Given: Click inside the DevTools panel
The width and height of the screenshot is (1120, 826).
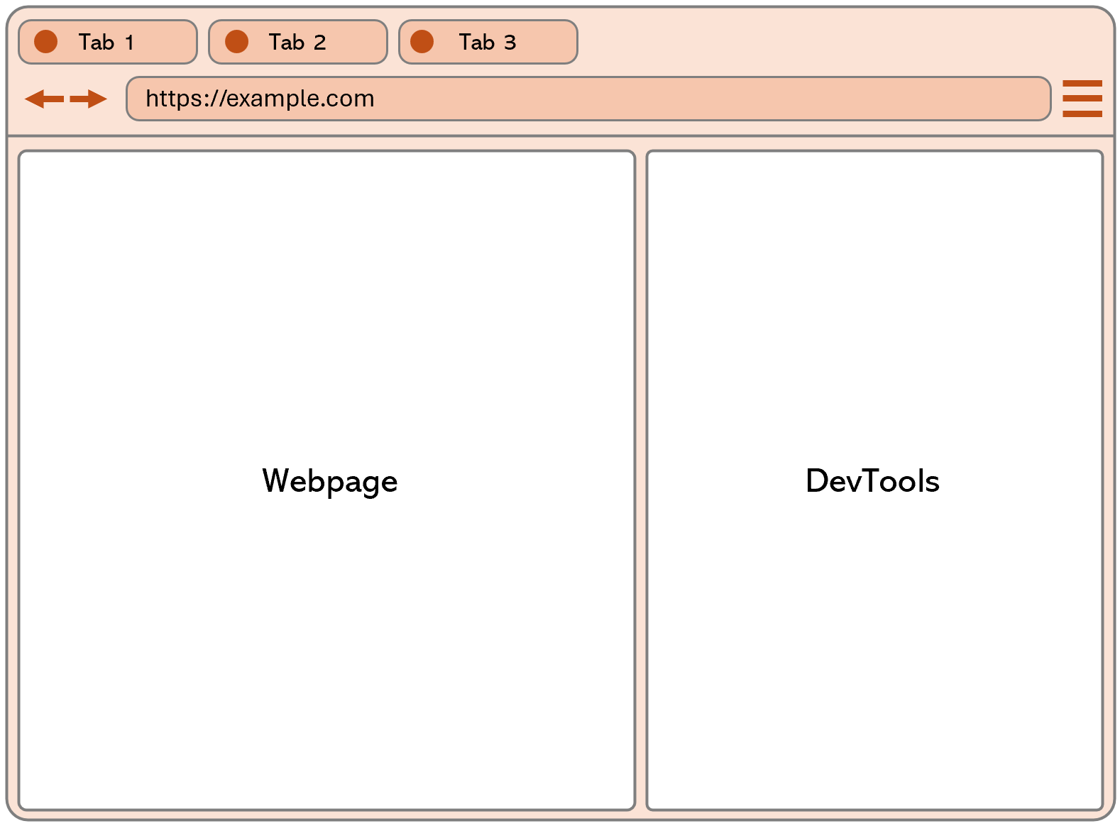Looking at the screenshot, I should pos(874,480).
